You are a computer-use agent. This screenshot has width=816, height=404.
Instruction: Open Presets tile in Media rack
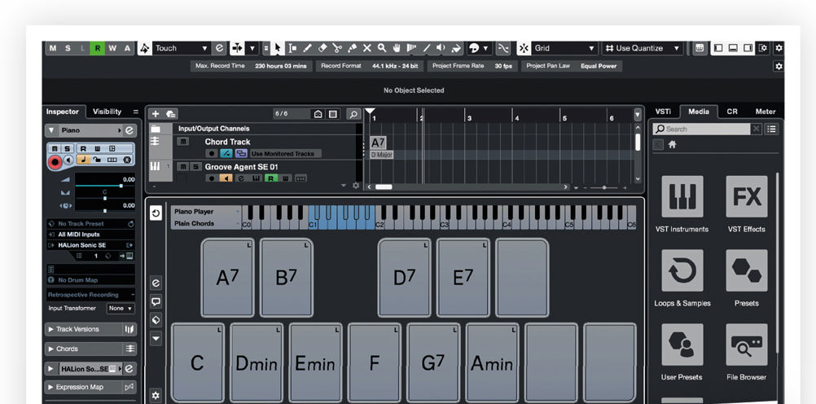point(746,270)
